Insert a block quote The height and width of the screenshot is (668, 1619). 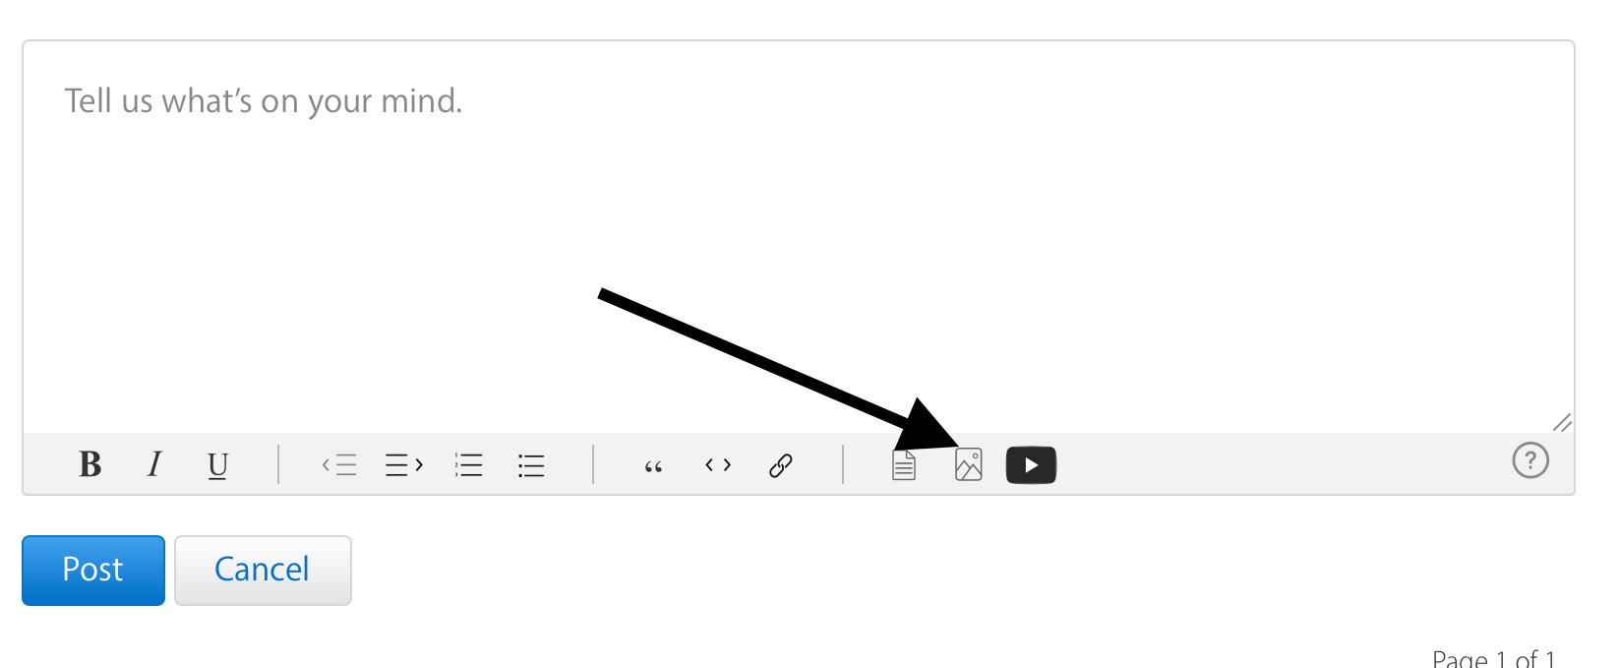653,466
